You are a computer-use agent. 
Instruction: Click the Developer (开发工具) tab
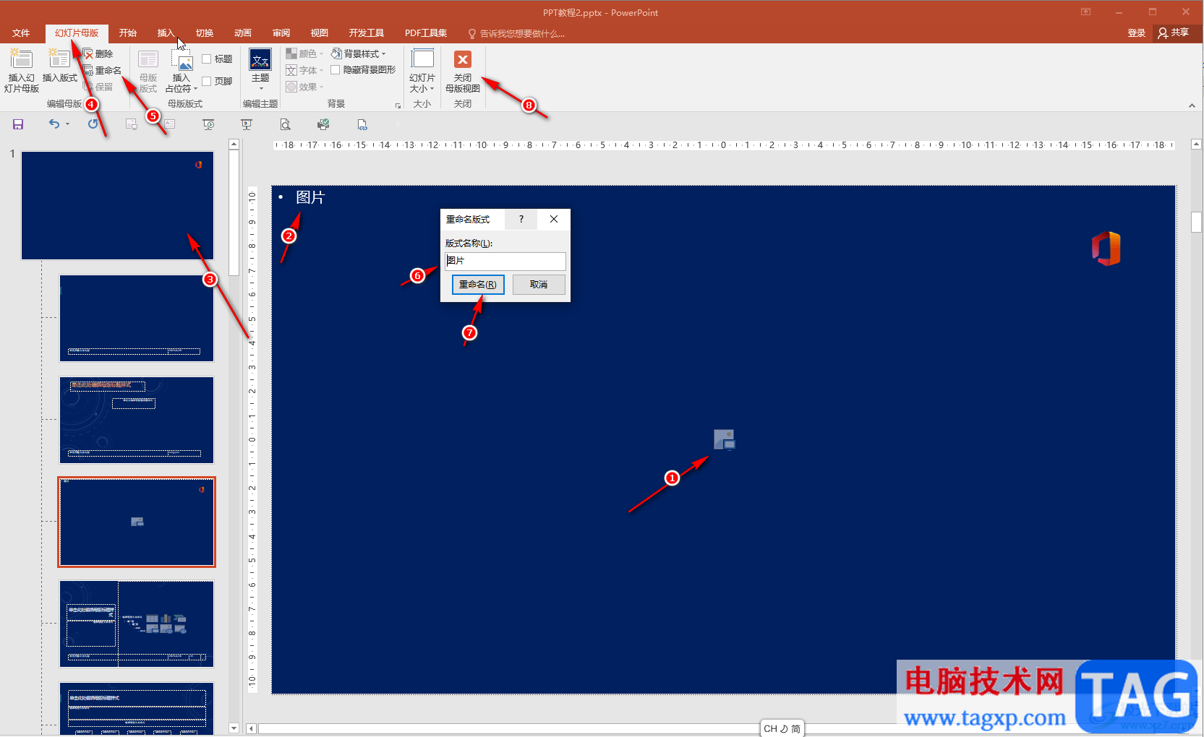(x=367, y=33)
